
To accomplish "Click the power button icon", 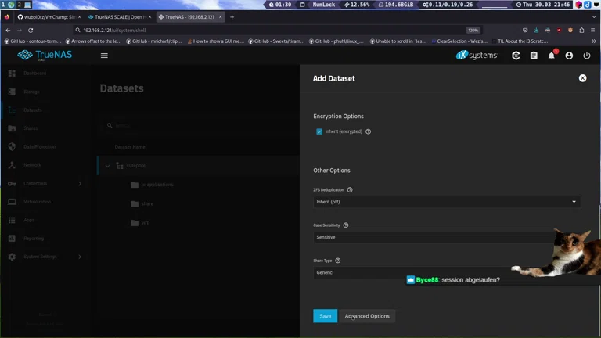I will coord(587,56).
